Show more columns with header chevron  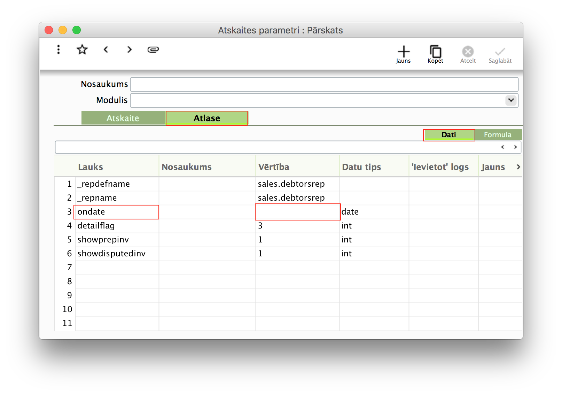[518, 167]
